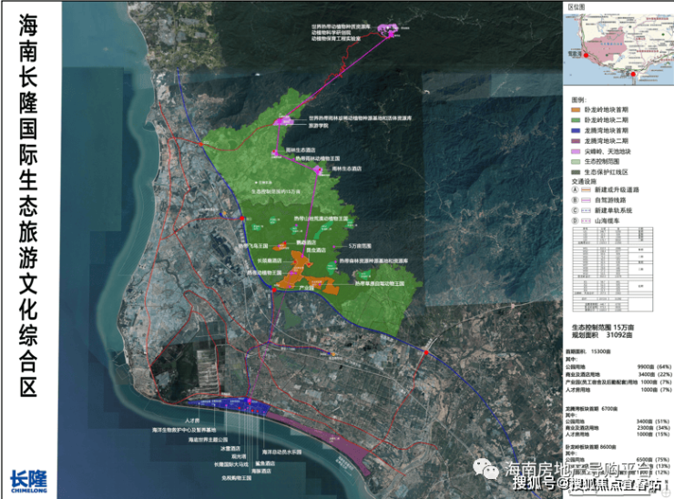The height and width of the screenshot is (499, 674).
Task: Click the 新建单轨系统 line symbol in legend
Action: click(587, 210)
